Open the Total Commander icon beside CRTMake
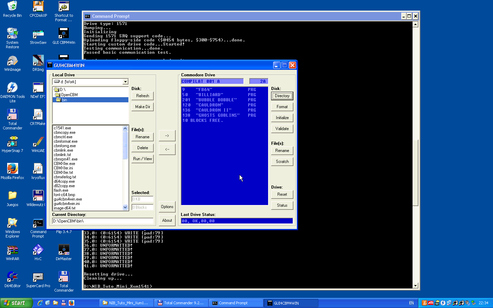Viewport: 493px width, 308px height. pyautogui.click(x=12, y=119)
